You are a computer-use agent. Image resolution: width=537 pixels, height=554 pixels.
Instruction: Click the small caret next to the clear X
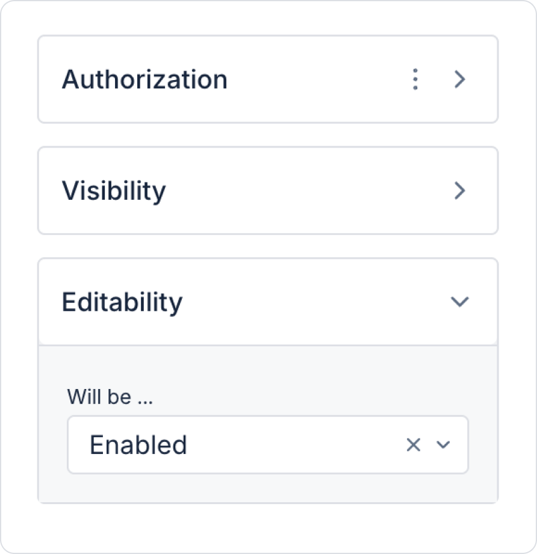444,445
